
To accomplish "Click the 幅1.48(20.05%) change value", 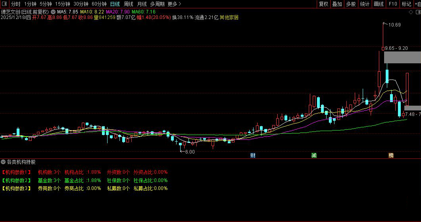I will pos(154,18).
